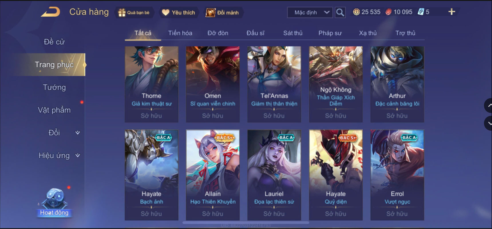Viewport: 492px width, 229px height.
Task: Open the Mặc định sort dropdown
Action: click(x=310, y=13)
